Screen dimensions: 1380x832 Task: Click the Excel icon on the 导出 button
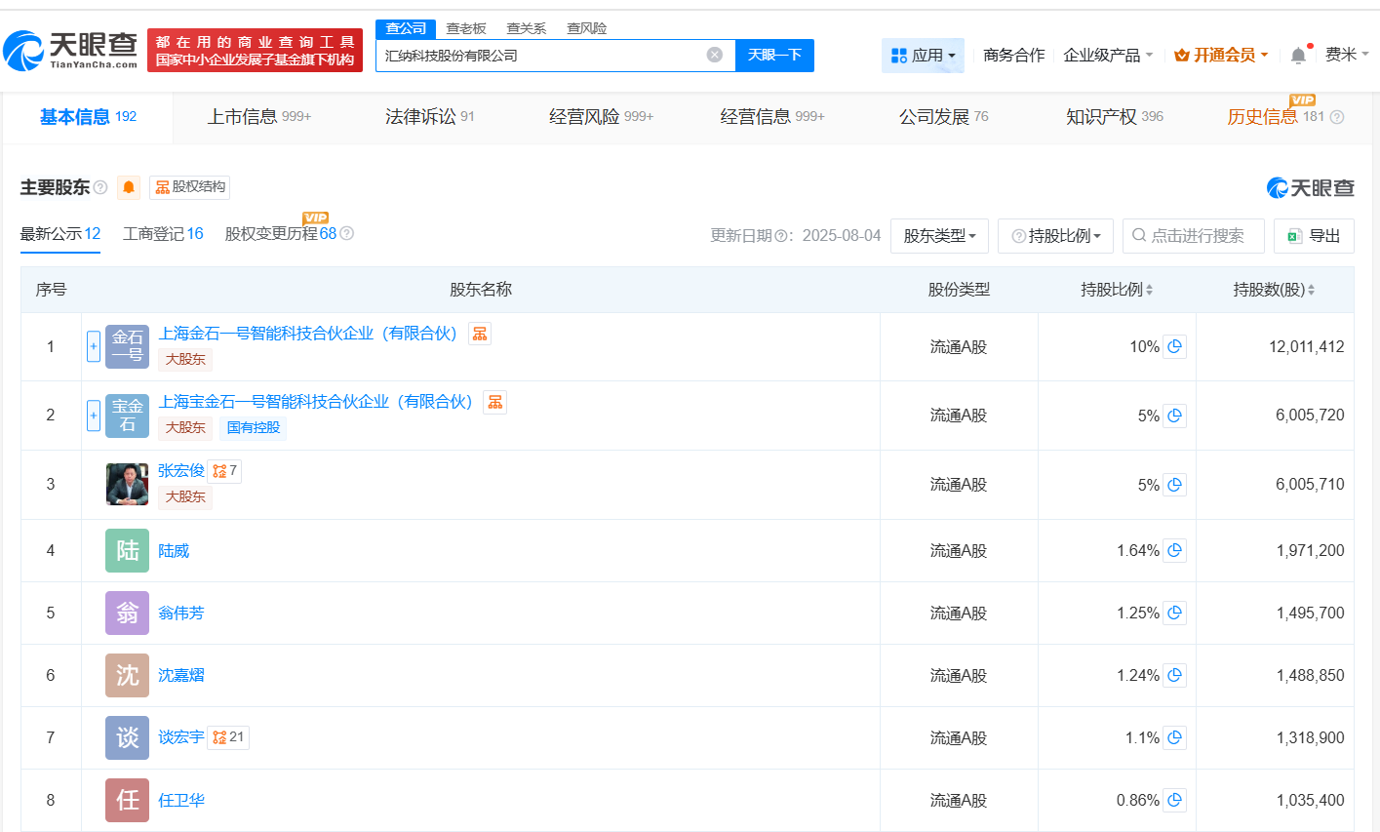pos(1293,235)
